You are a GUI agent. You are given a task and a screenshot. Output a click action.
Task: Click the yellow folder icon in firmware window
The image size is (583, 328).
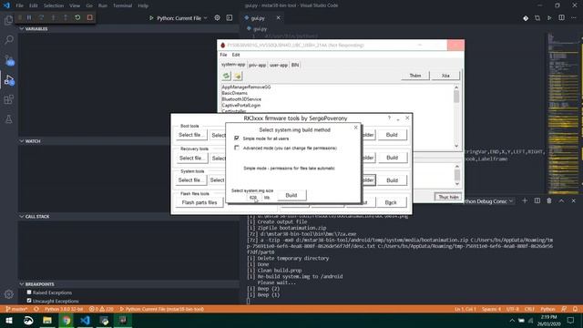(x=238, y=76)
